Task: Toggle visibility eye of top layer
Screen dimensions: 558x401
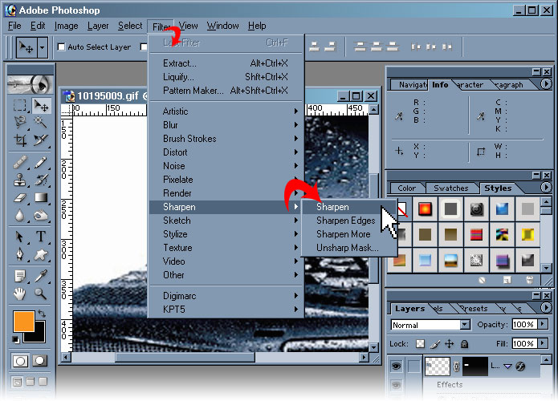Action: click(x=396, y=366)
